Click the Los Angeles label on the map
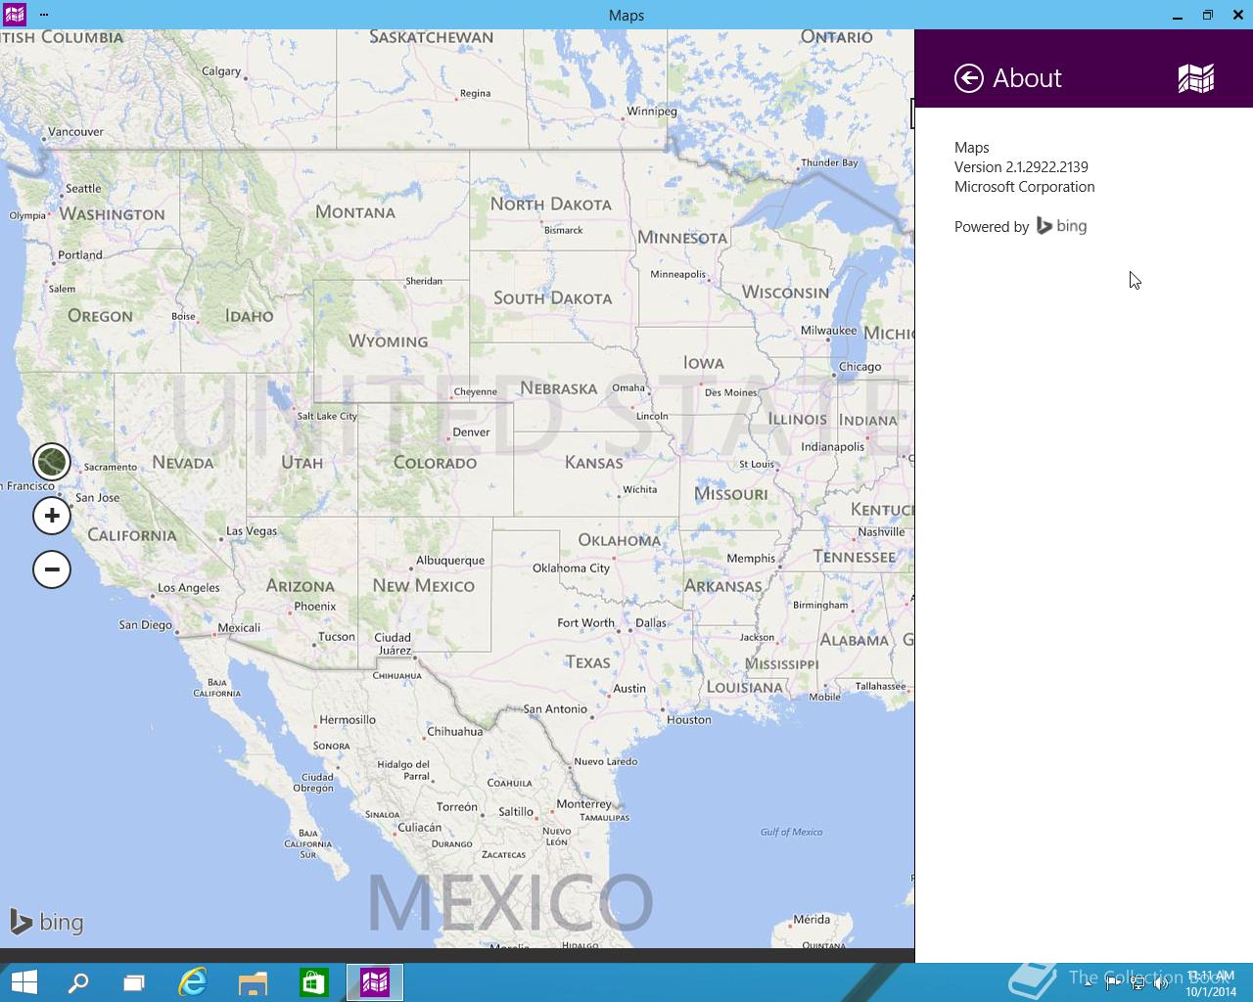This screenshot has width=1253, height=1002. (189, 588)
